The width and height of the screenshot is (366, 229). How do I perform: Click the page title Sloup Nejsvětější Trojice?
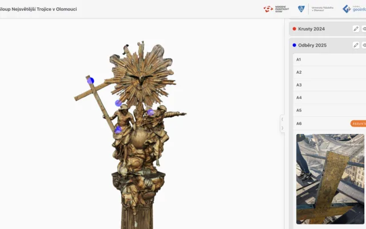coord(37,9)
